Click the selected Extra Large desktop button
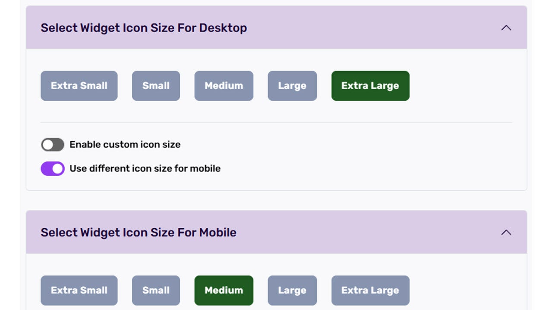Image resolution: width=552 pixels, height=310 pixels. tap(370, 86)
